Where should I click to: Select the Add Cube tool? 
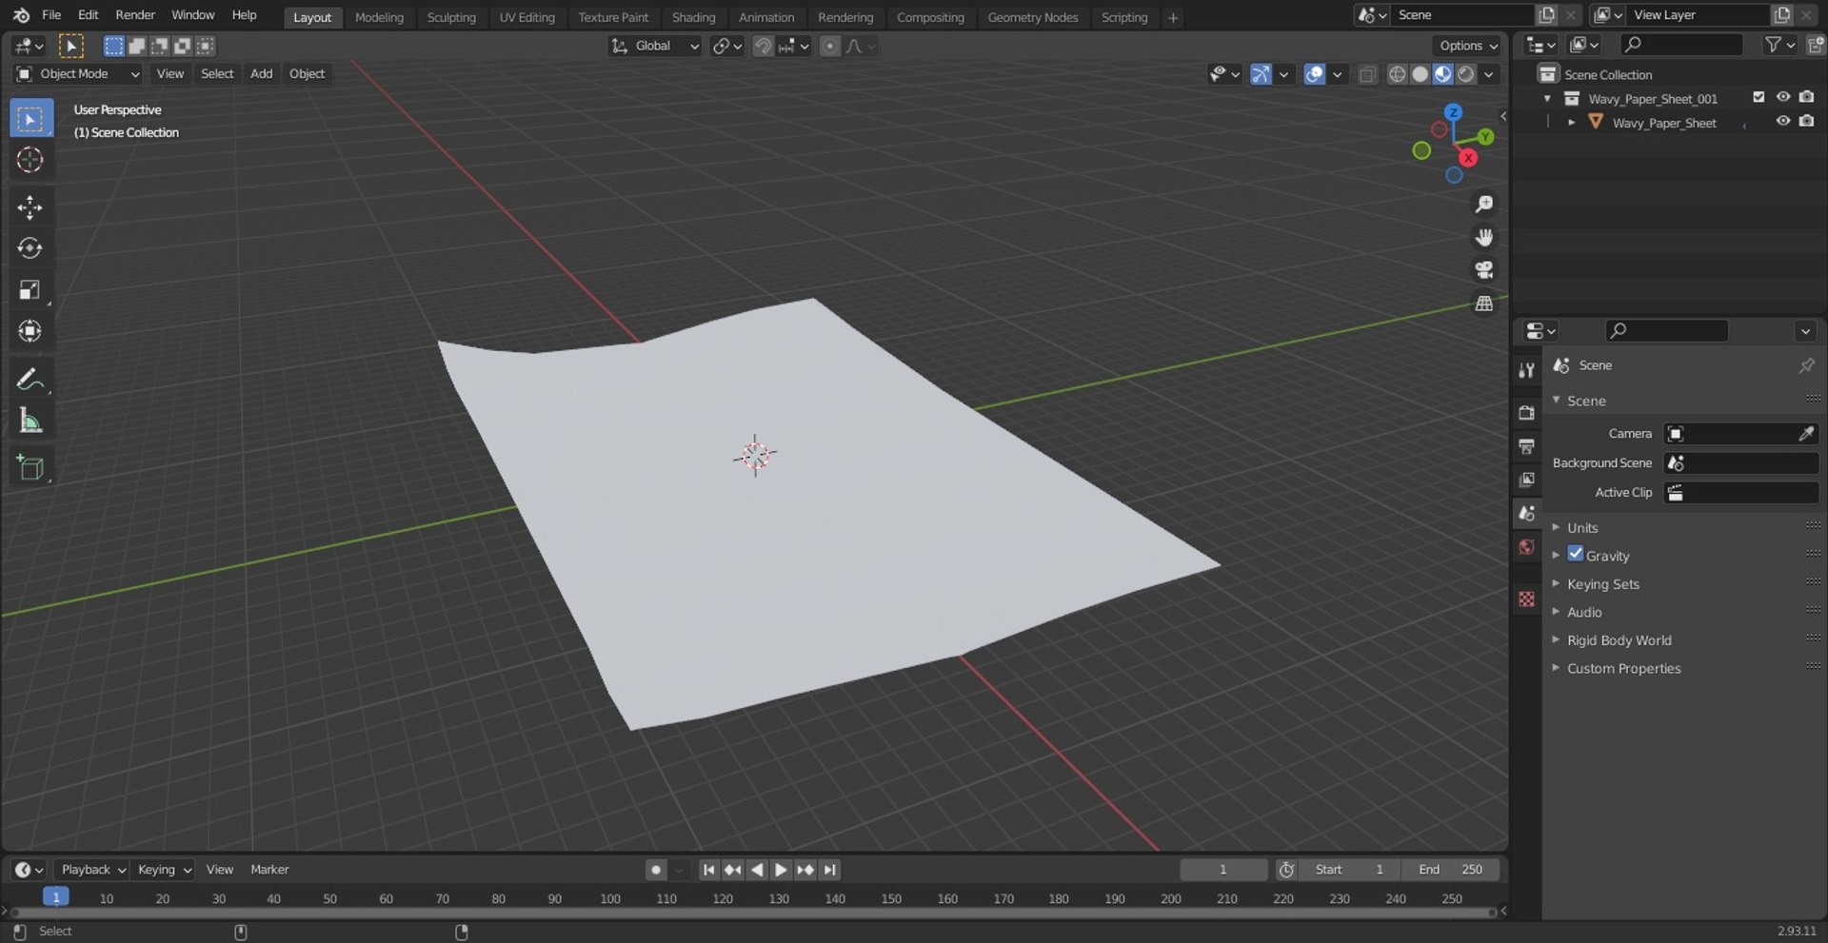[x=30, y=468]
